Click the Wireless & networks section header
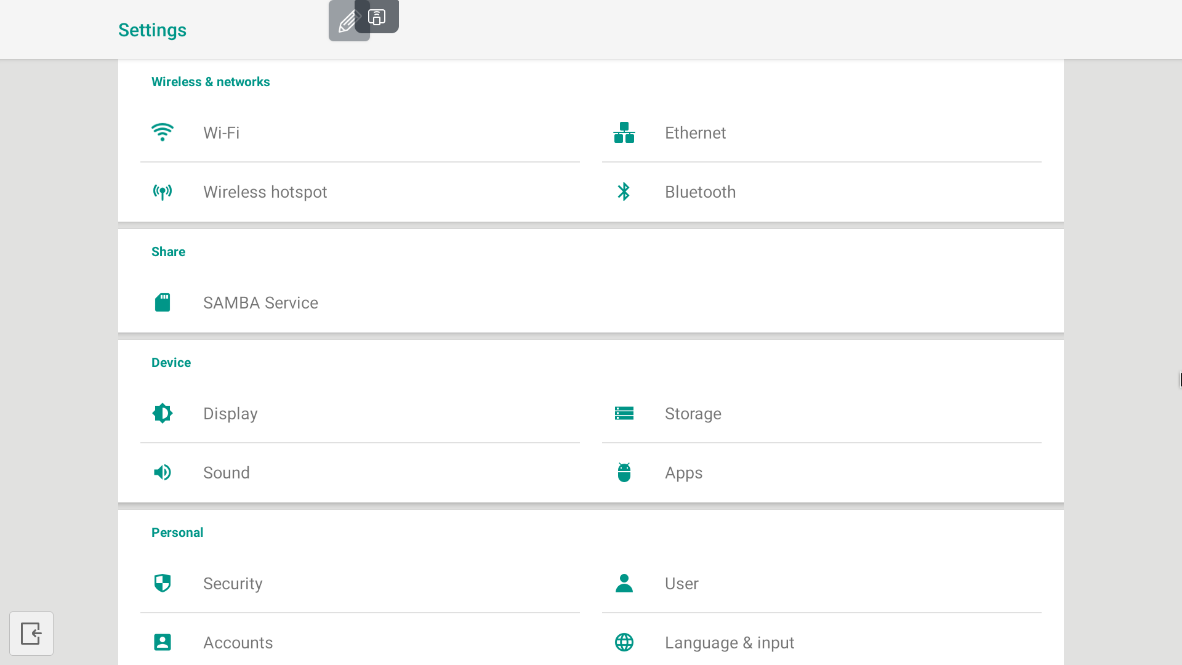Image resolution: width=1182 pixels, height=665 pixels. [211, 82]
